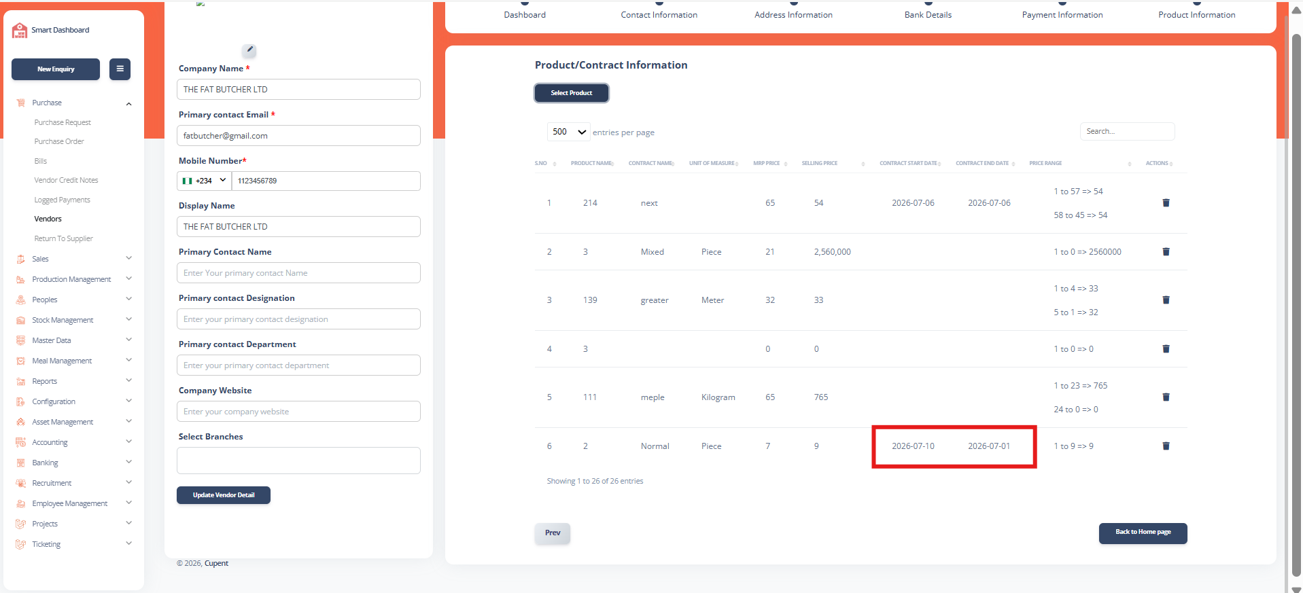Viewport: 1303px width, 593px height.
Task: Click the Peoples icon in sidebar
Action: (20, 300)
